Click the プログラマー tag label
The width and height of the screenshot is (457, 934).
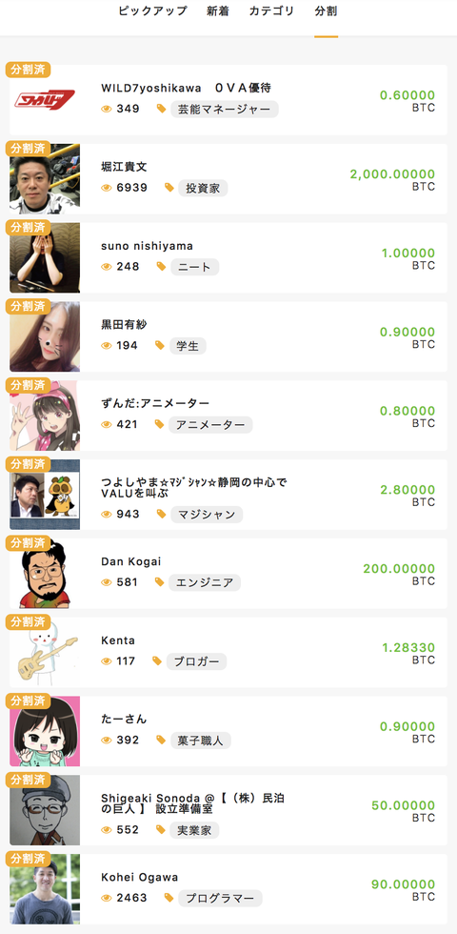[x=220, y=898]
